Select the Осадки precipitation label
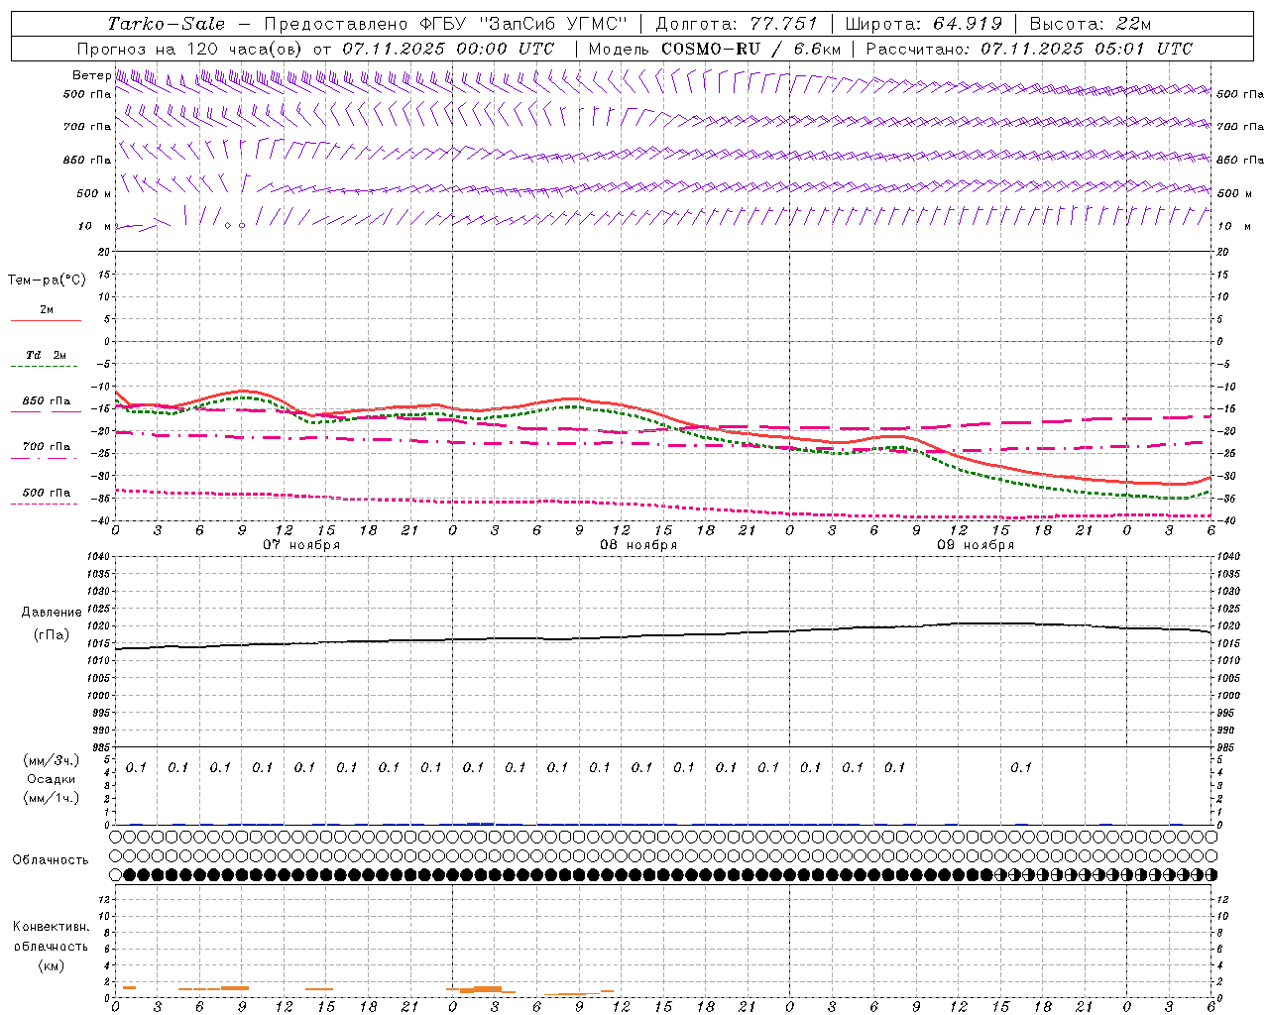Viewport: 1269px width, 1015px height. point(52,780)
